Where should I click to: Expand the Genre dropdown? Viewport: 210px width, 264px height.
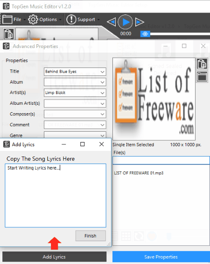click(102, 135)
